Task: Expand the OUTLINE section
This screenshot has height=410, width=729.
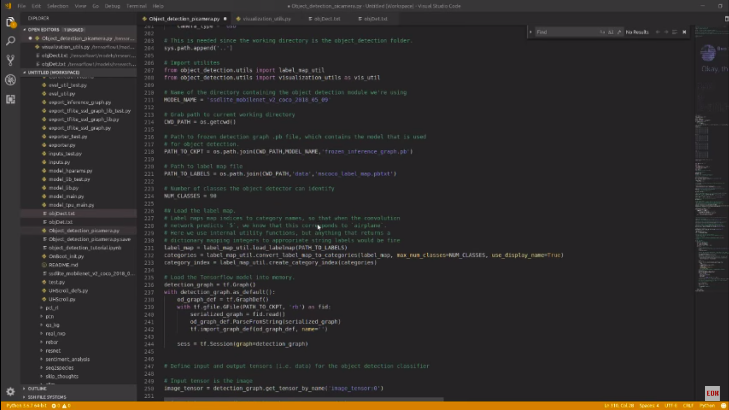Action: coord(37,388)
